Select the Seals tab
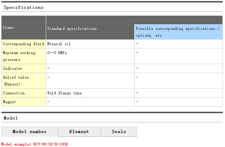Viewport: 225px width, 147px height. 119,132
